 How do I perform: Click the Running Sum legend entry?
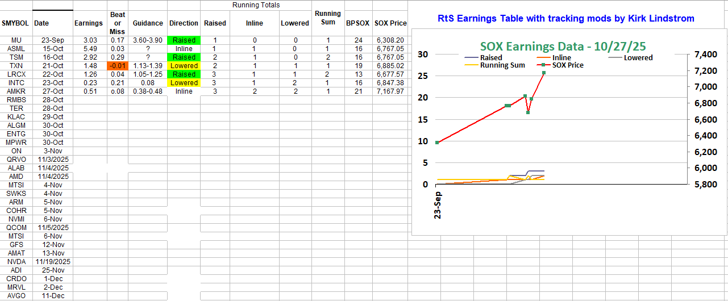pyautogui.click(x=502, y=65)
